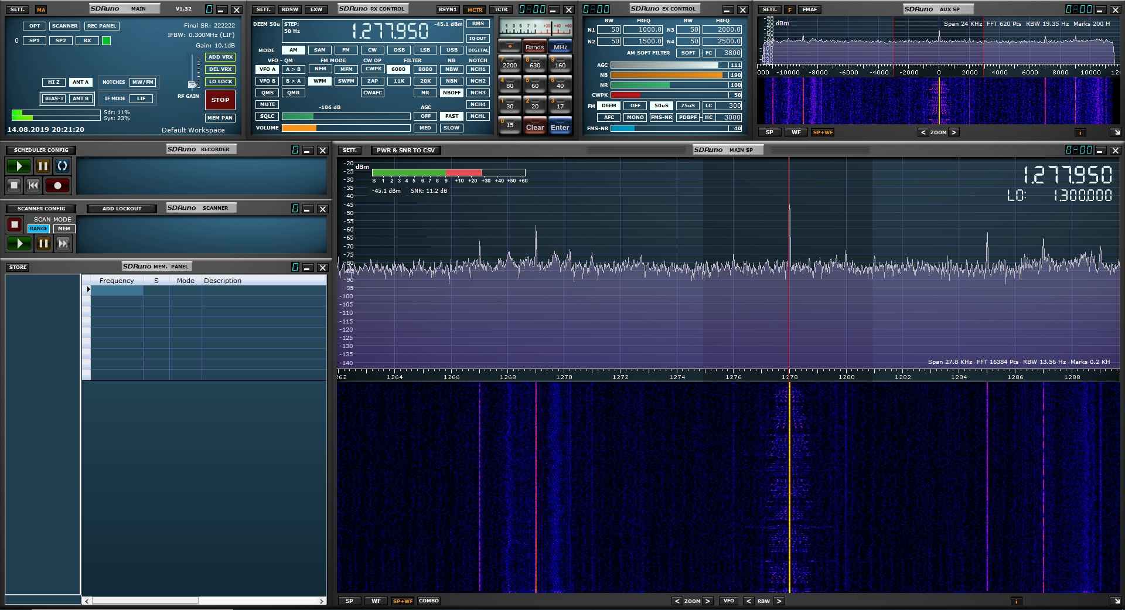
Task: Click STORE in memory panel
Action: point(18,267)
